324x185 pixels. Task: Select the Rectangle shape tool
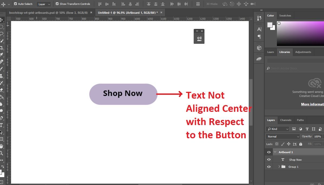pos(1,139)
